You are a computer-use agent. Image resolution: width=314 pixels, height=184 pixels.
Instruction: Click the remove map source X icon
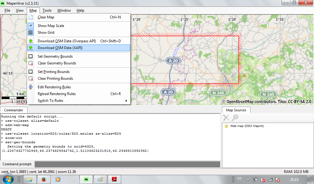[x=226, y=117]
